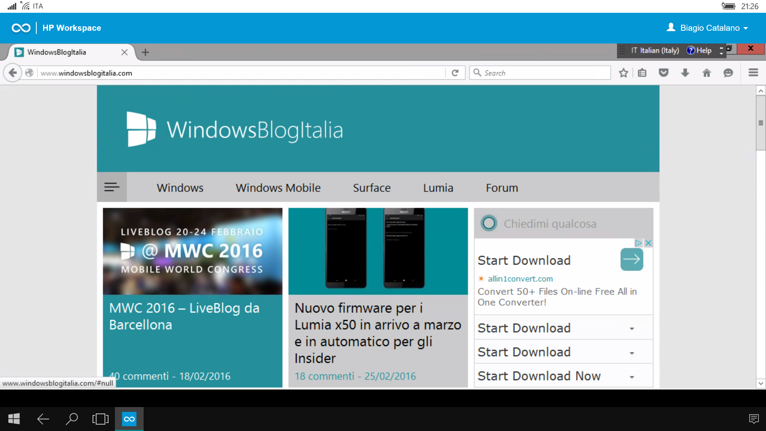Open a new browser tab
766x431 pixels.
pyautogui.click(x=146, y=52)
